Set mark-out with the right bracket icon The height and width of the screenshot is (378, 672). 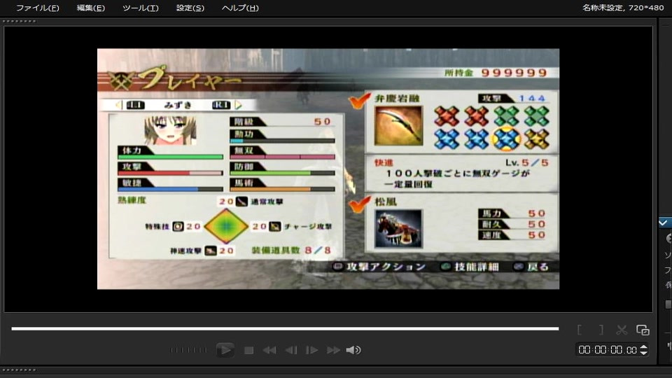[601, 330]
